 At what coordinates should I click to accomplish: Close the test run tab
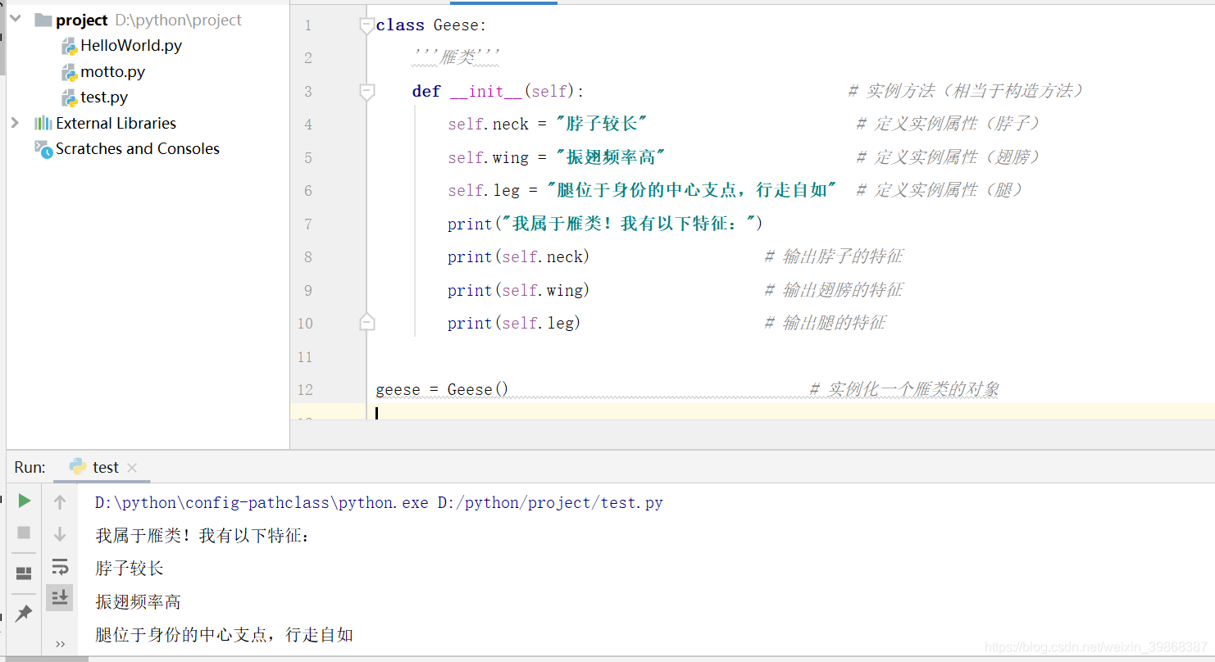click(132, 468)
